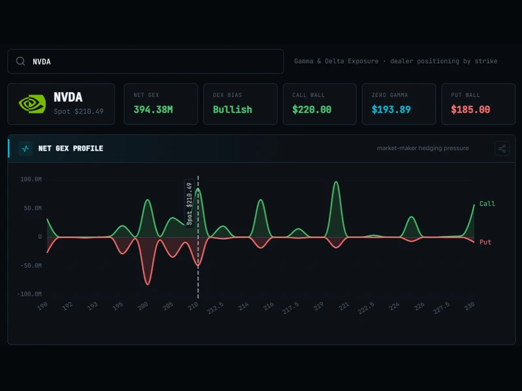522x391 pixels.
Task: Click the deepest red put trough near 200
Action: pyautogui.click(x=148, y=284)
